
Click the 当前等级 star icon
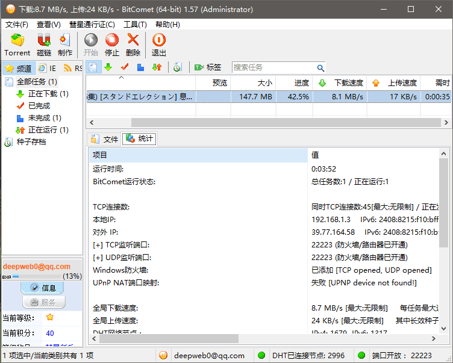(49, 317)
